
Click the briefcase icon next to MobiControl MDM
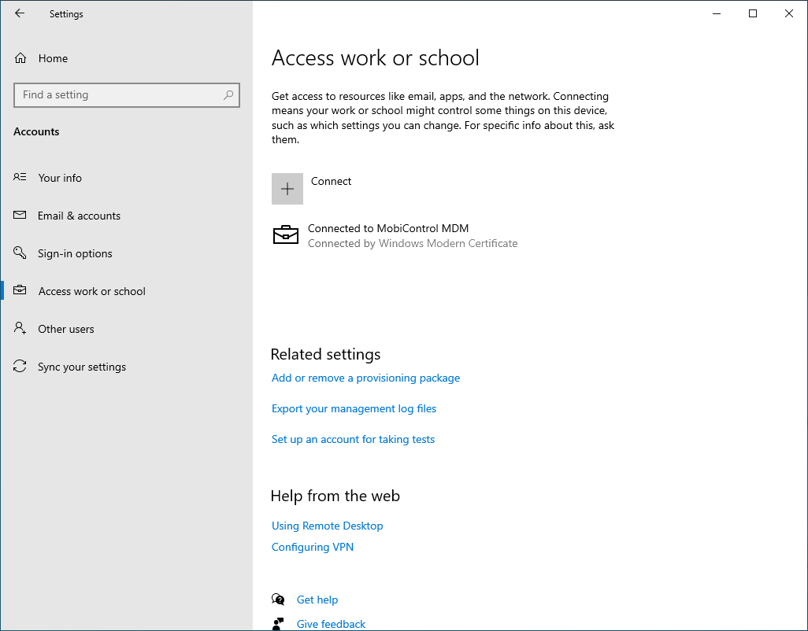coord(286,234)
